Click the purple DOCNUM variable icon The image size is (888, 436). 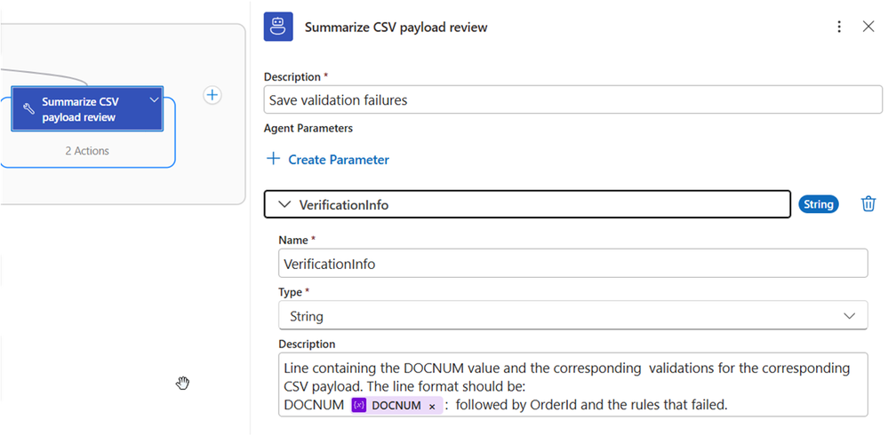[359, 406]
